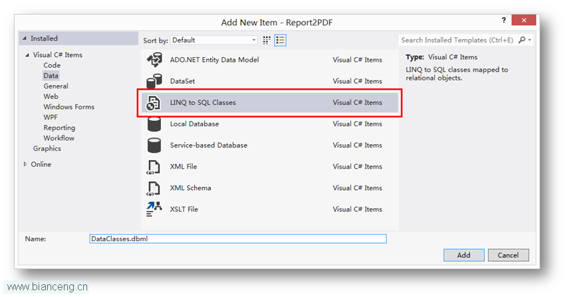Click the Cancel button
This screenshot has width=568, height=297.
click(x=508, y=255)
